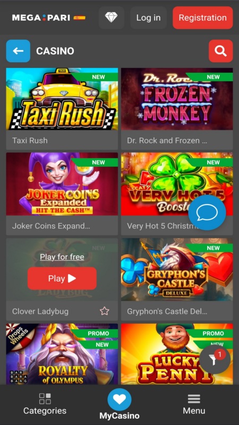Click the diamond VIP icon in header
This screenshot has height=425, width=239.
112,18
